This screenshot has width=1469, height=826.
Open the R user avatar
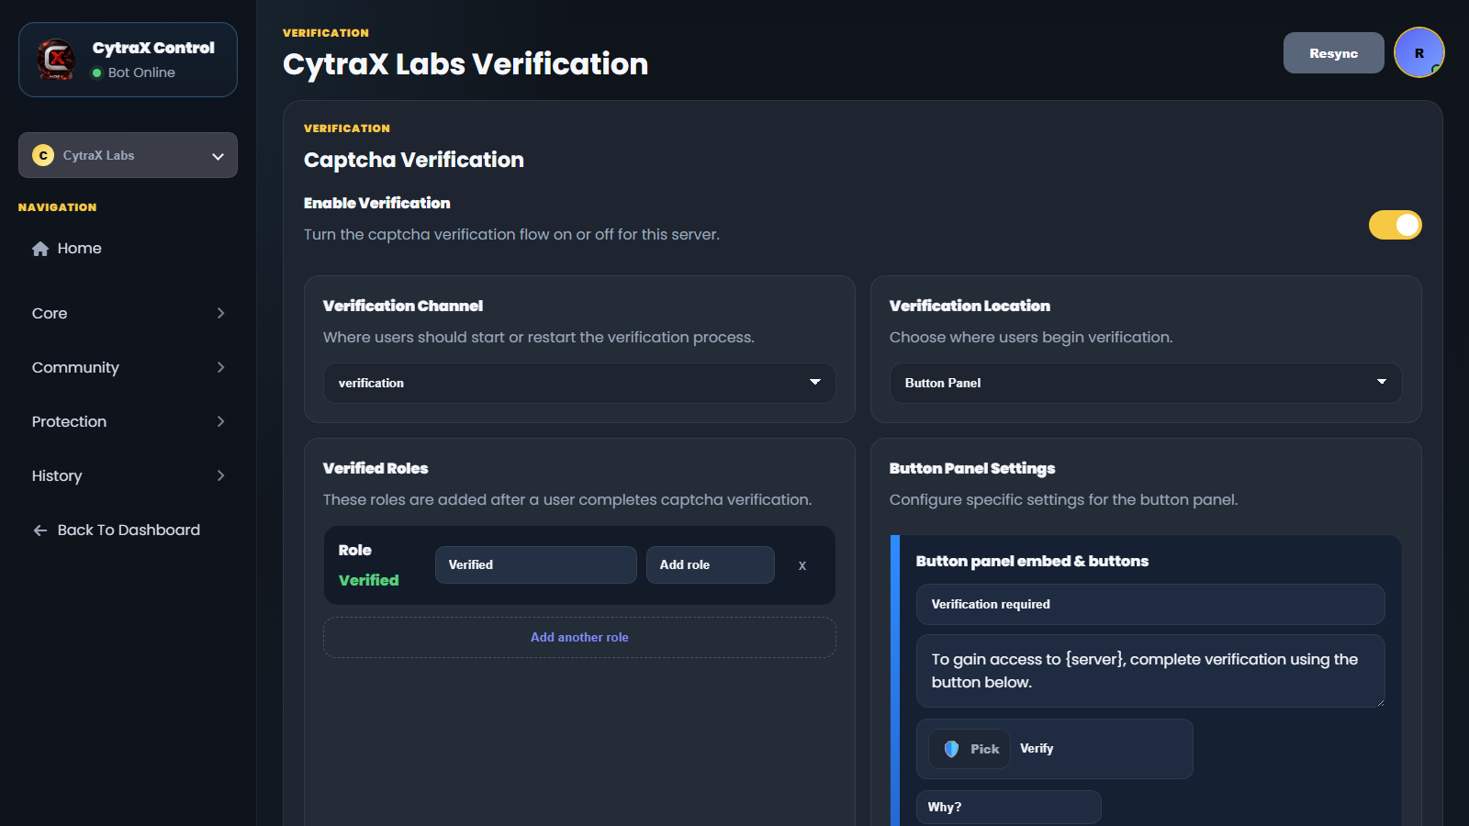click(x=1419, y=53)
